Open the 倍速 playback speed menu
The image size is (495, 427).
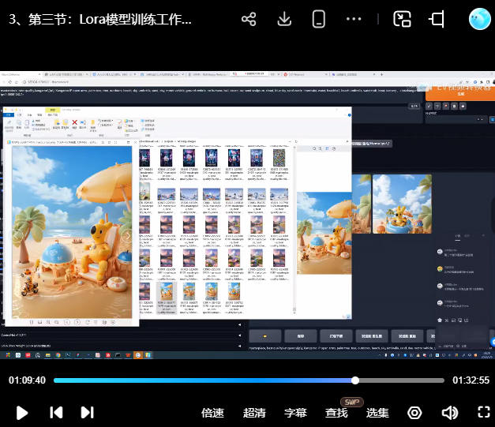click(212, 412)
